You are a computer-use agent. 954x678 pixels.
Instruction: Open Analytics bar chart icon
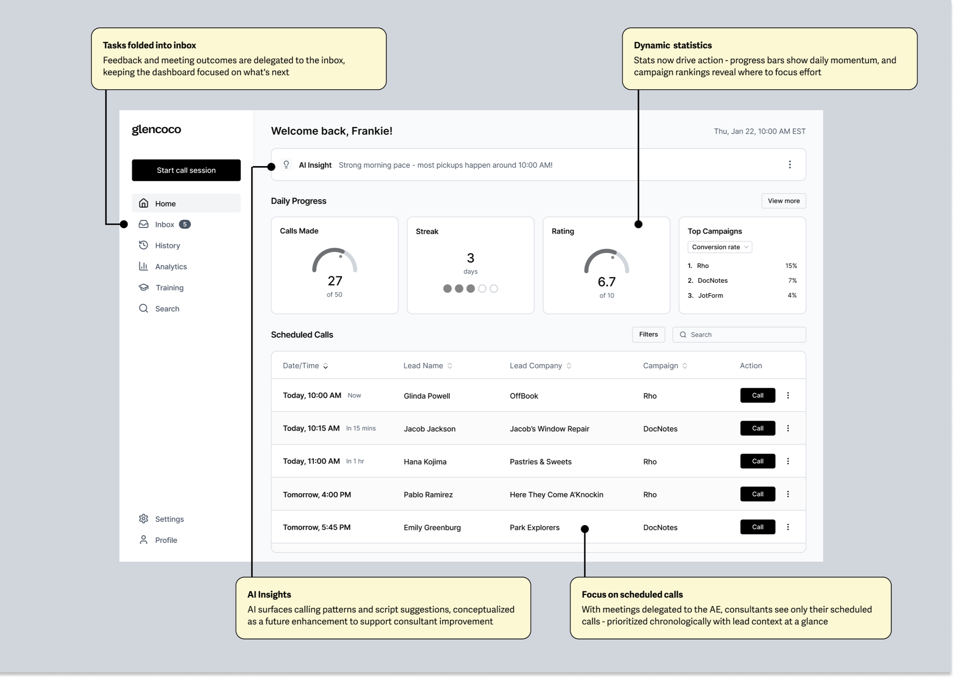[x=144, y=266]
